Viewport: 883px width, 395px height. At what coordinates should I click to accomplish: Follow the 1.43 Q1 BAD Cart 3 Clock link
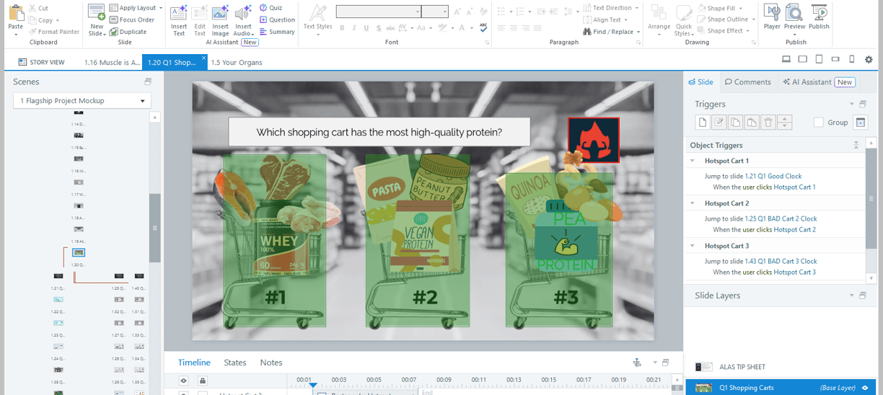[x=781, y=261]
